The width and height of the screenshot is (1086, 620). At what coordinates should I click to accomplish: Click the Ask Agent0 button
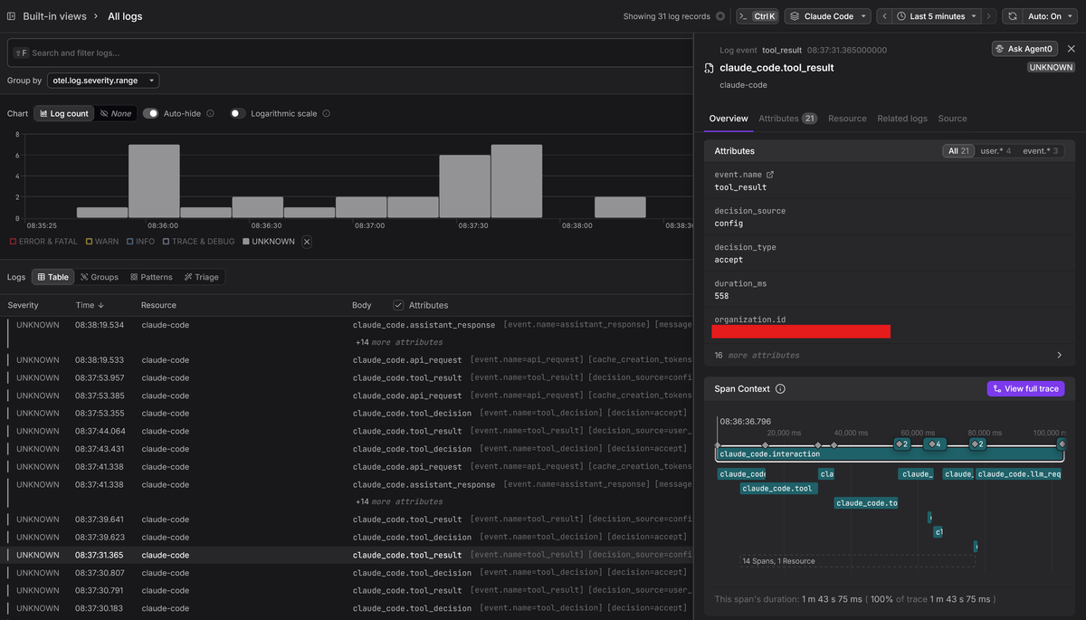1024,49
